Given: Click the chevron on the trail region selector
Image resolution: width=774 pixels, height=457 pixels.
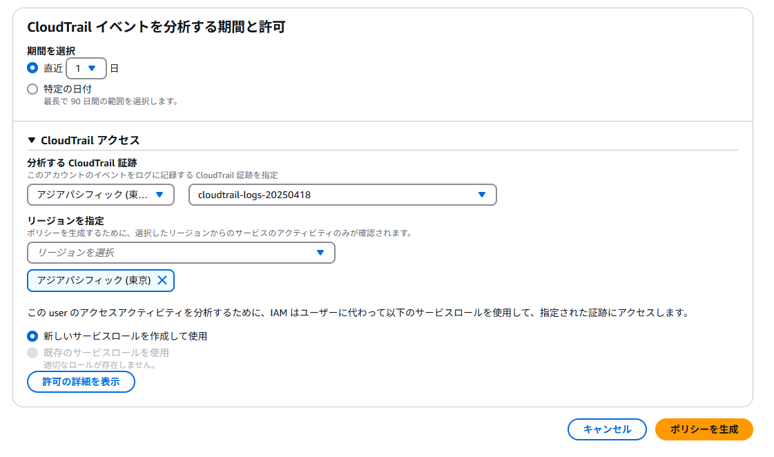Looking at the screenshot, I should 159,195.
